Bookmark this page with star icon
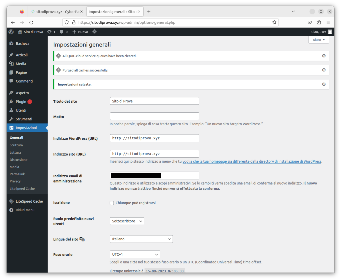The width and height of the screenshot is (341, 280). (x=274, y=22)
